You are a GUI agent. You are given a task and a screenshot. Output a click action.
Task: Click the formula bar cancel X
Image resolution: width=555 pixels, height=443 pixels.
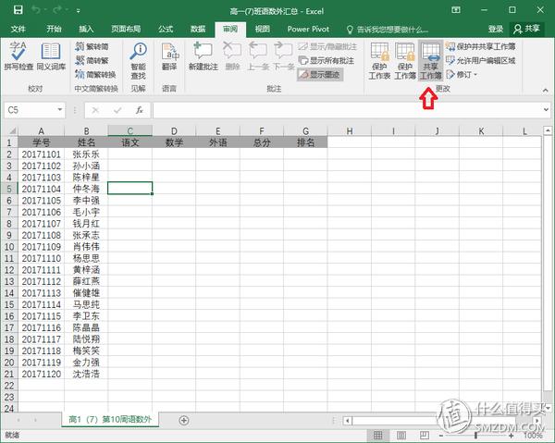95,110
